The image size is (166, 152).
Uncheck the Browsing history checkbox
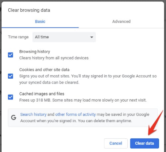pyautogui.click(x=11, y=55)
